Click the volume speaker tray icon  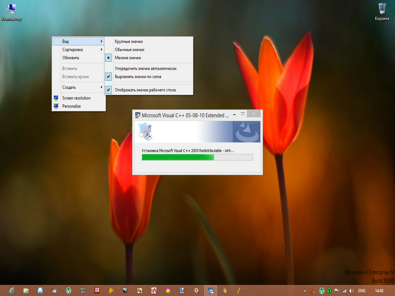[x=351, y=291]
